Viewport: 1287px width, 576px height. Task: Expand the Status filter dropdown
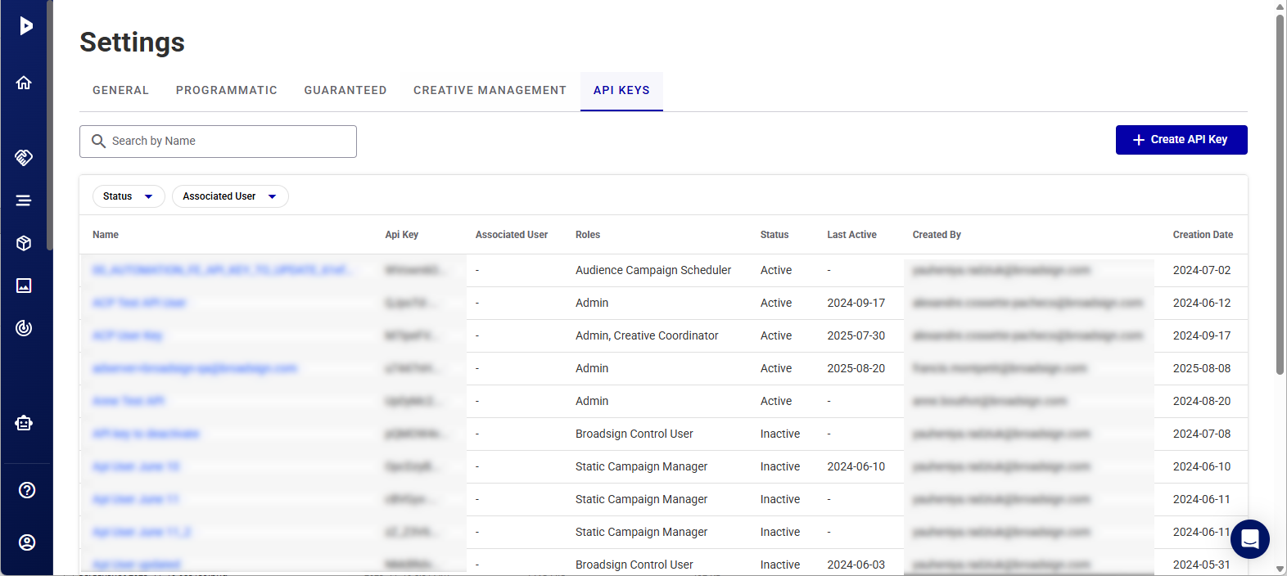[128, 196]
